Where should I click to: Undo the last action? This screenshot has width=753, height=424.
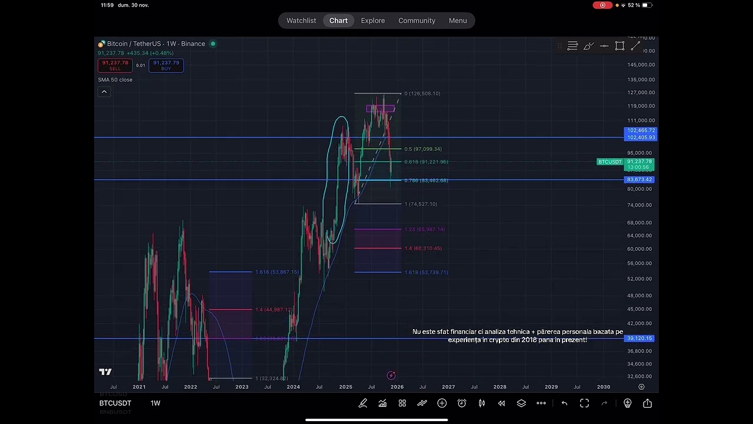[564, 403]
